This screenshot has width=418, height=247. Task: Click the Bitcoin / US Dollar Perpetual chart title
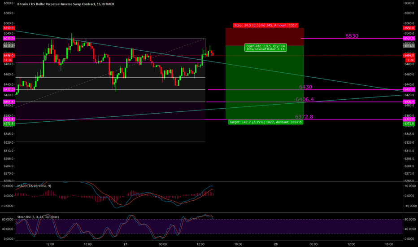65,4
